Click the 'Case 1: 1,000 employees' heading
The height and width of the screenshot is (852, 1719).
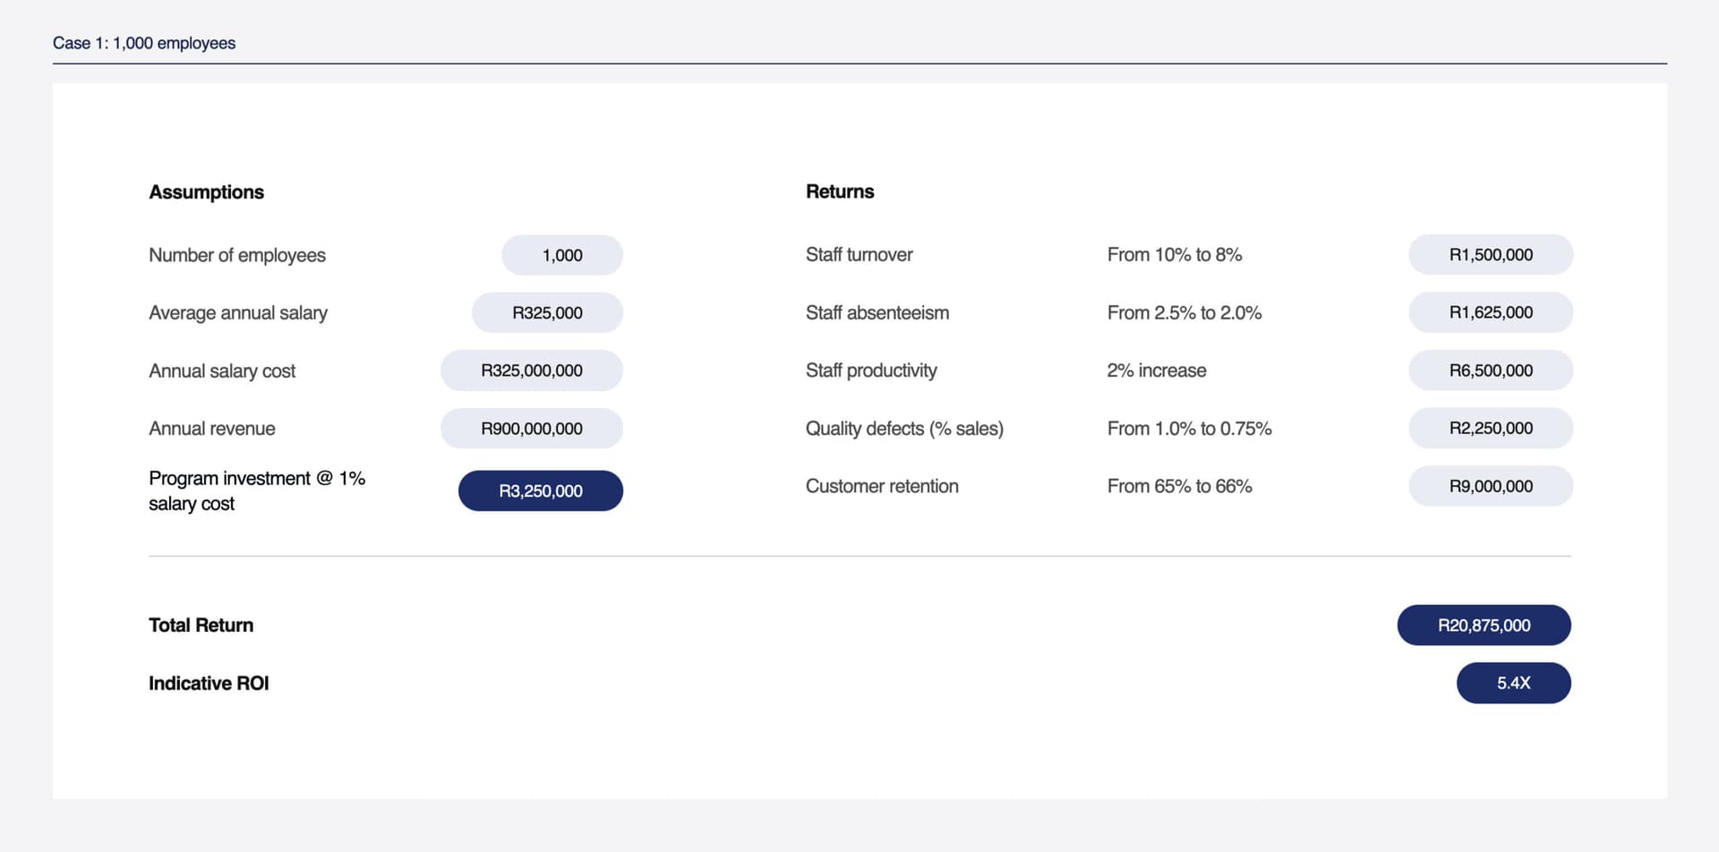coord(143,43)
